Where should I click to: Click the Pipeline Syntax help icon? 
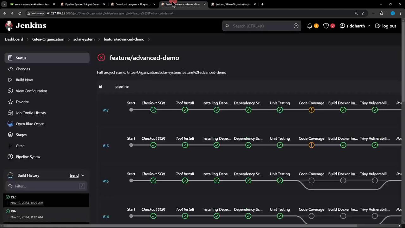pos(10,157)
